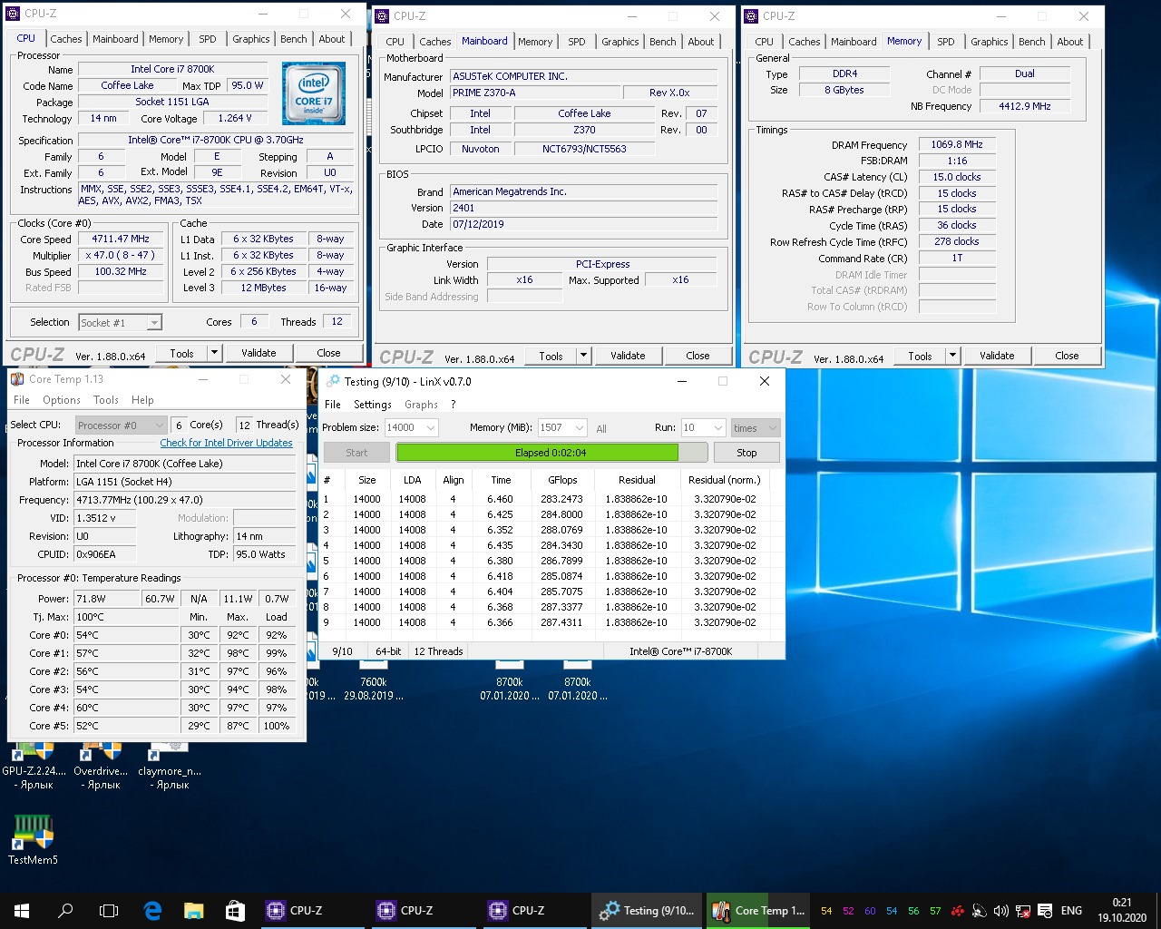Open About tab in CPU-Z memory window
Image resolution: width=1161 pixels, height=929 pixels.
pyautogui.click(x=1070, y=42)
